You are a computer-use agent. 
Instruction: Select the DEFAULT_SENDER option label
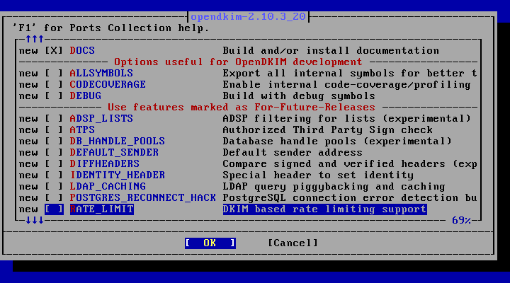coord(114,153)
